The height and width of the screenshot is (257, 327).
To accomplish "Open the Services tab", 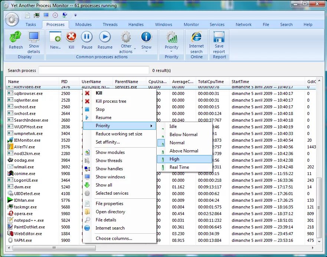I will (217, 24).
